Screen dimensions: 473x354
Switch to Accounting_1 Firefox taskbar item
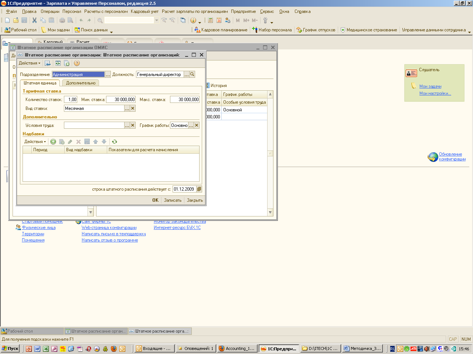coord(236,348)
